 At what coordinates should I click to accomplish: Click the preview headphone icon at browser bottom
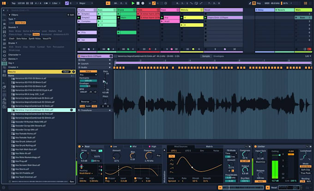10,182
